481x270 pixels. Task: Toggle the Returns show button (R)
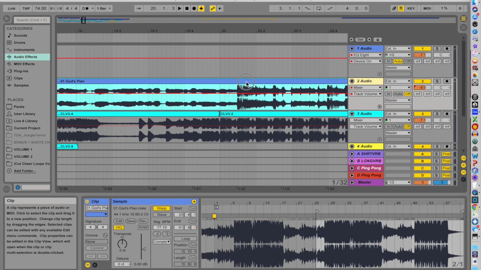(463, 165)
